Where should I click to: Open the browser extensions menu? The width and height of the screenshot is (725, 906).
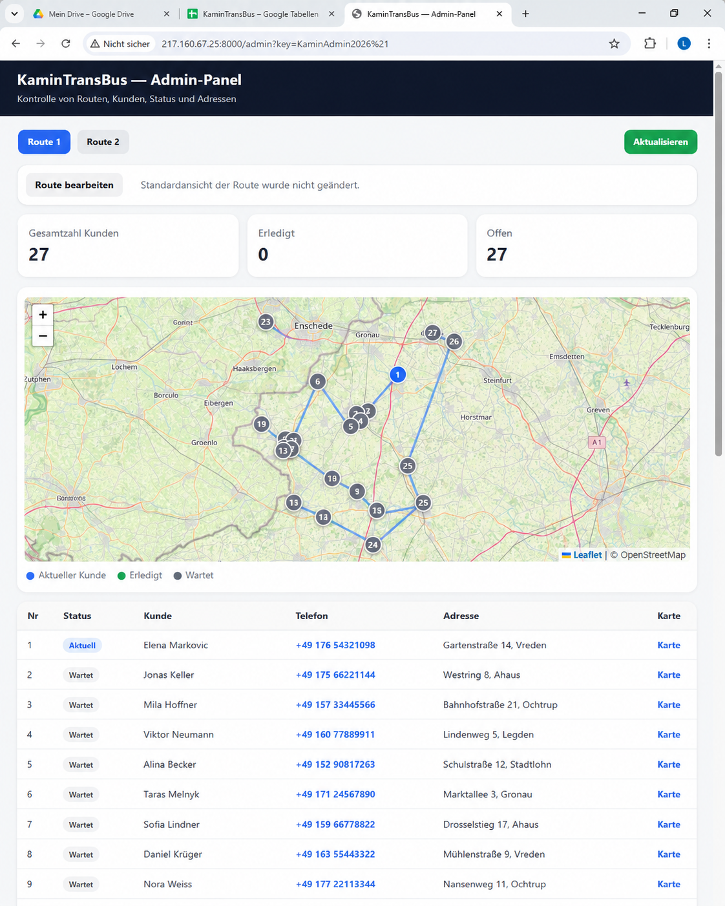650,43
